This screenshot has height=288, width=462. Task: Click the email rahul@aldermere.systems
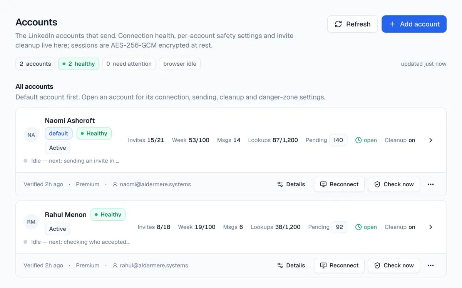[x=154, y=265]
